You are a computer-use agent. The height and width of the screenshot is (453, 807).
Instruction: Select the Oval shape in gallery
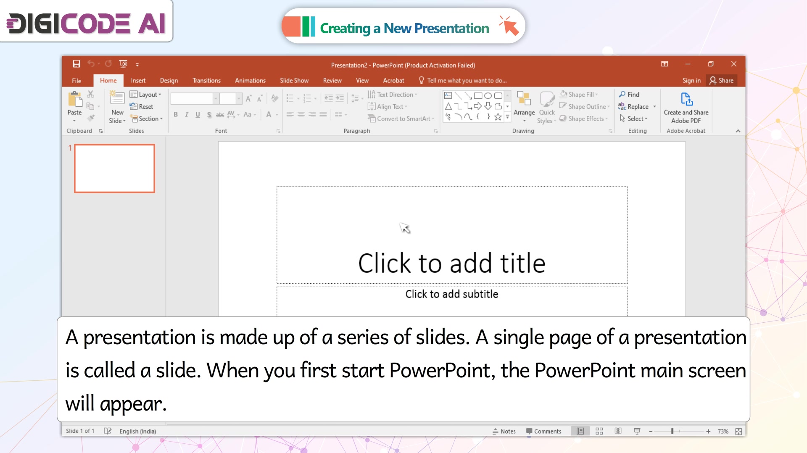488,96
